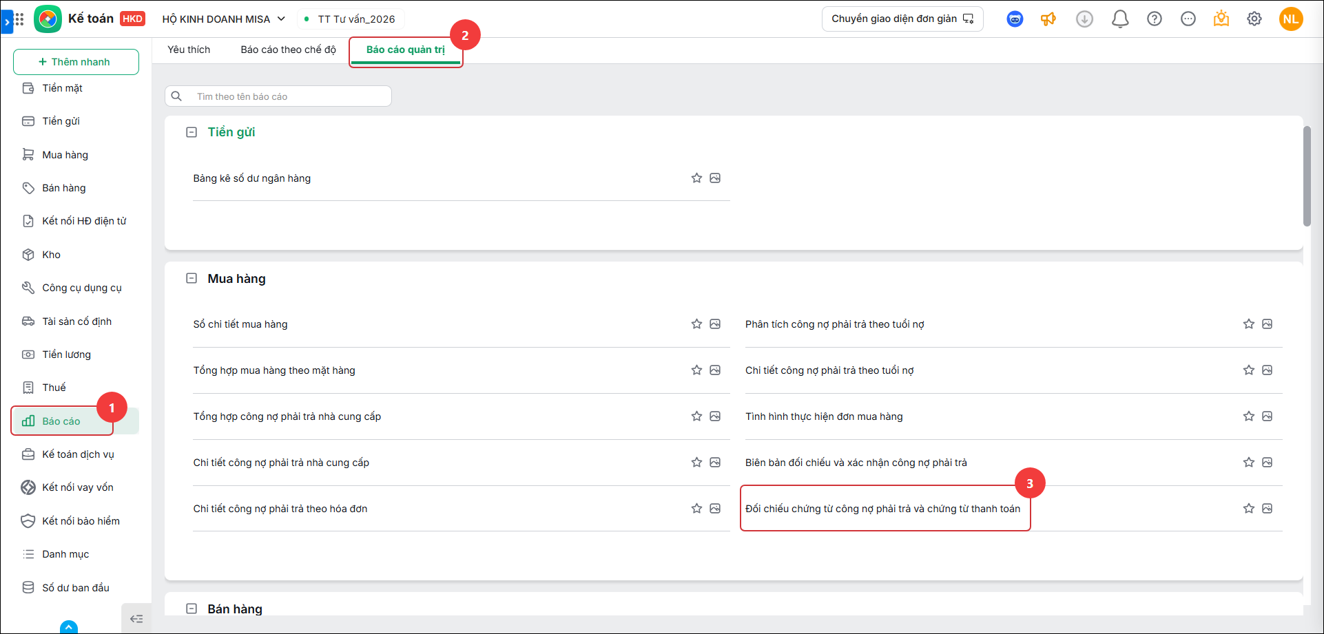Select the Báo cáo quản trị tab
Image resolution: width=1324 pixels, height=634 pixels.
tap(406, 50)
